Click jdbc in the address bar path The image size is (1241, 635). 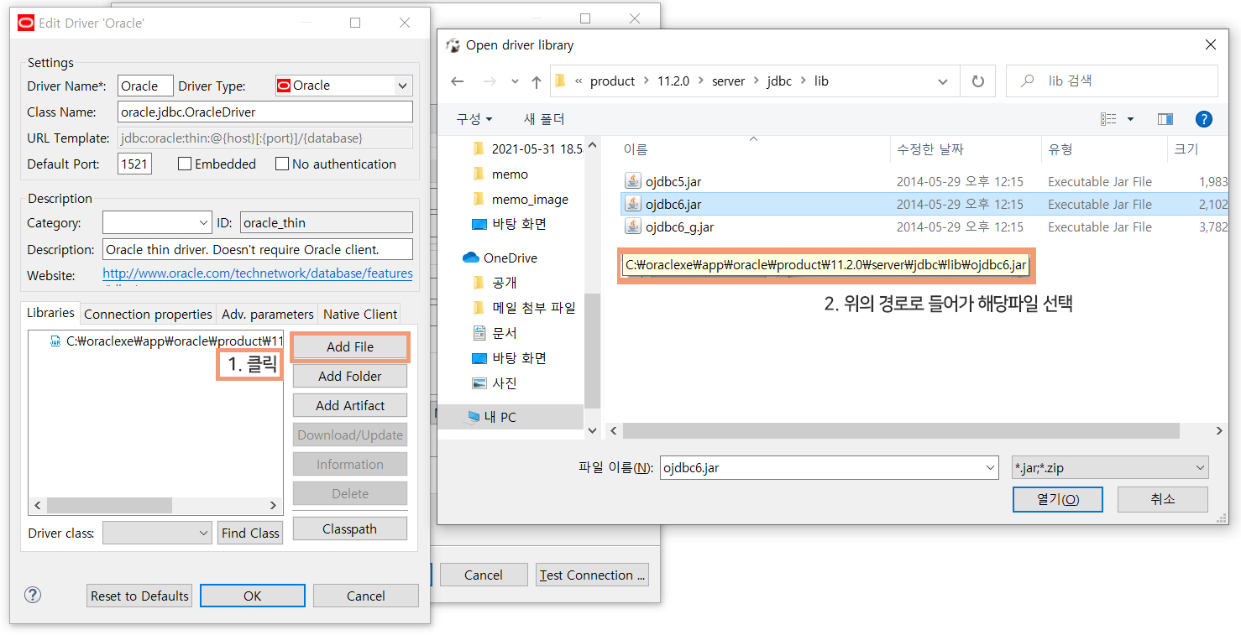779,81
